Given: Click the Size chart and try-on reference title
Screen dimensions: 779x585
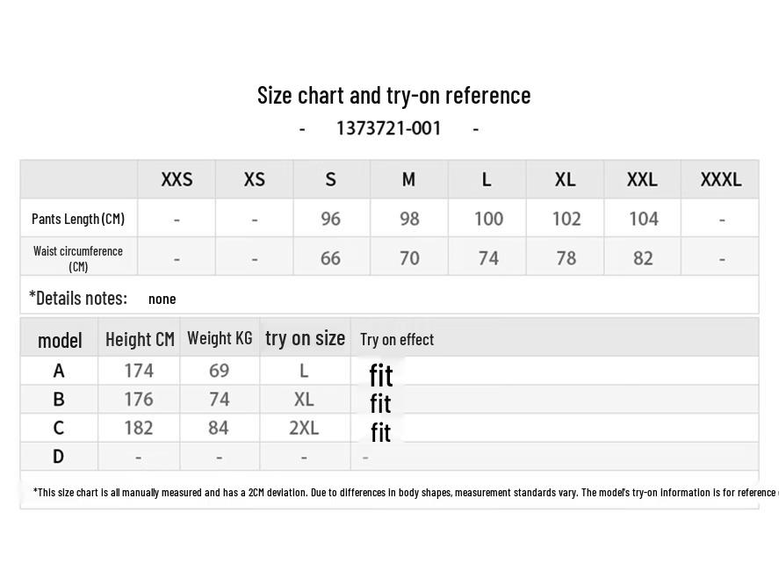Looking at the screenshot, I should click(393, 95).
